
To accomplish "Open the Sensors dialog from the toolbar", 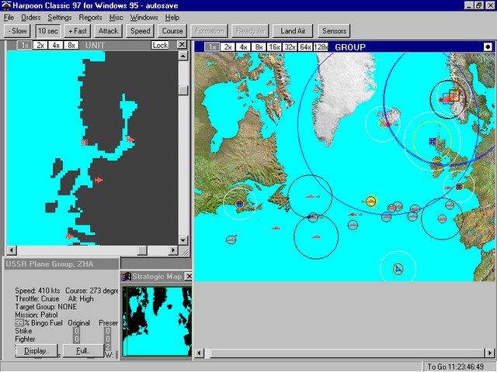I will [x=333, y=31].
